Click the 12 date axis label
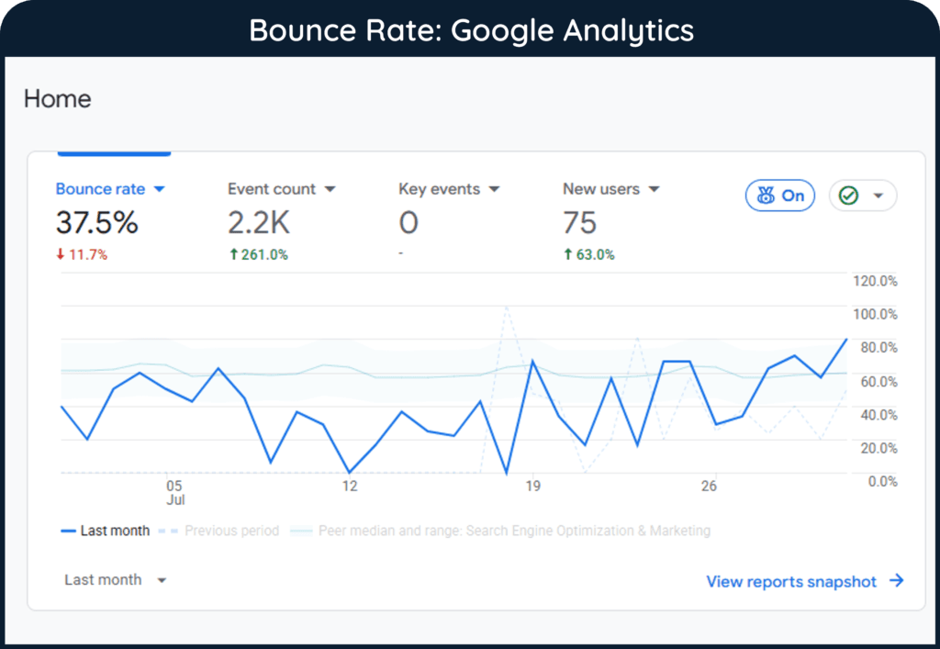The image size is (940, 649). click(350, 486)
